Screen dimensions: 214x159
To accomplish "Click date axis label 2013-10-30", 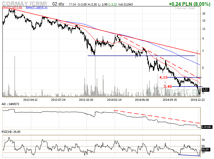I will (x=86, y=100).
